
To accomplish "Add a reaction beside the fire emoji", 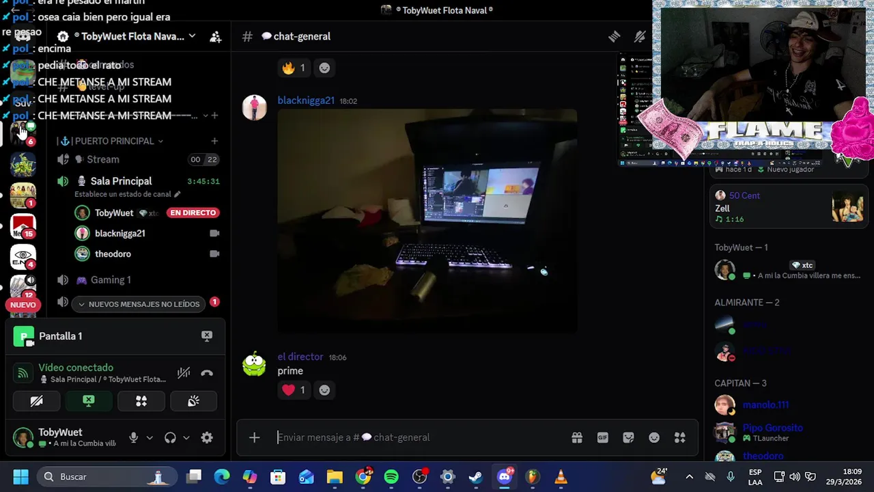I will (x=324, y=68).
